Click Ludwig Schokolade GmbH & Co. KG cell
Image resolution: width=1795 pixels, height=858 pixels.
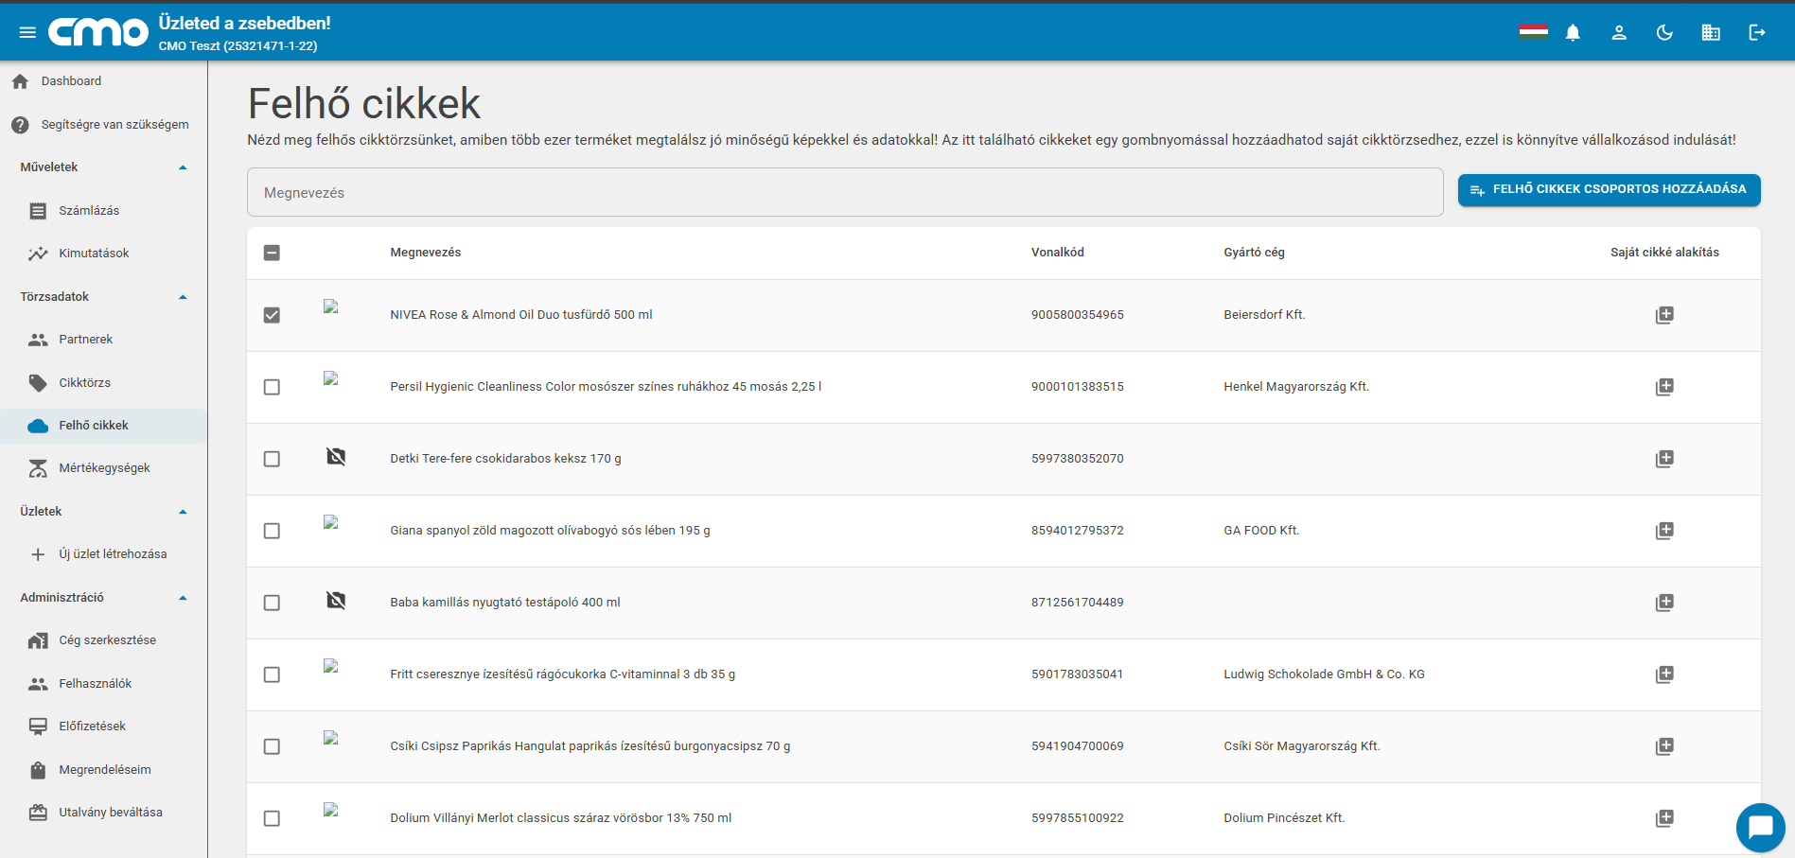1324,674
